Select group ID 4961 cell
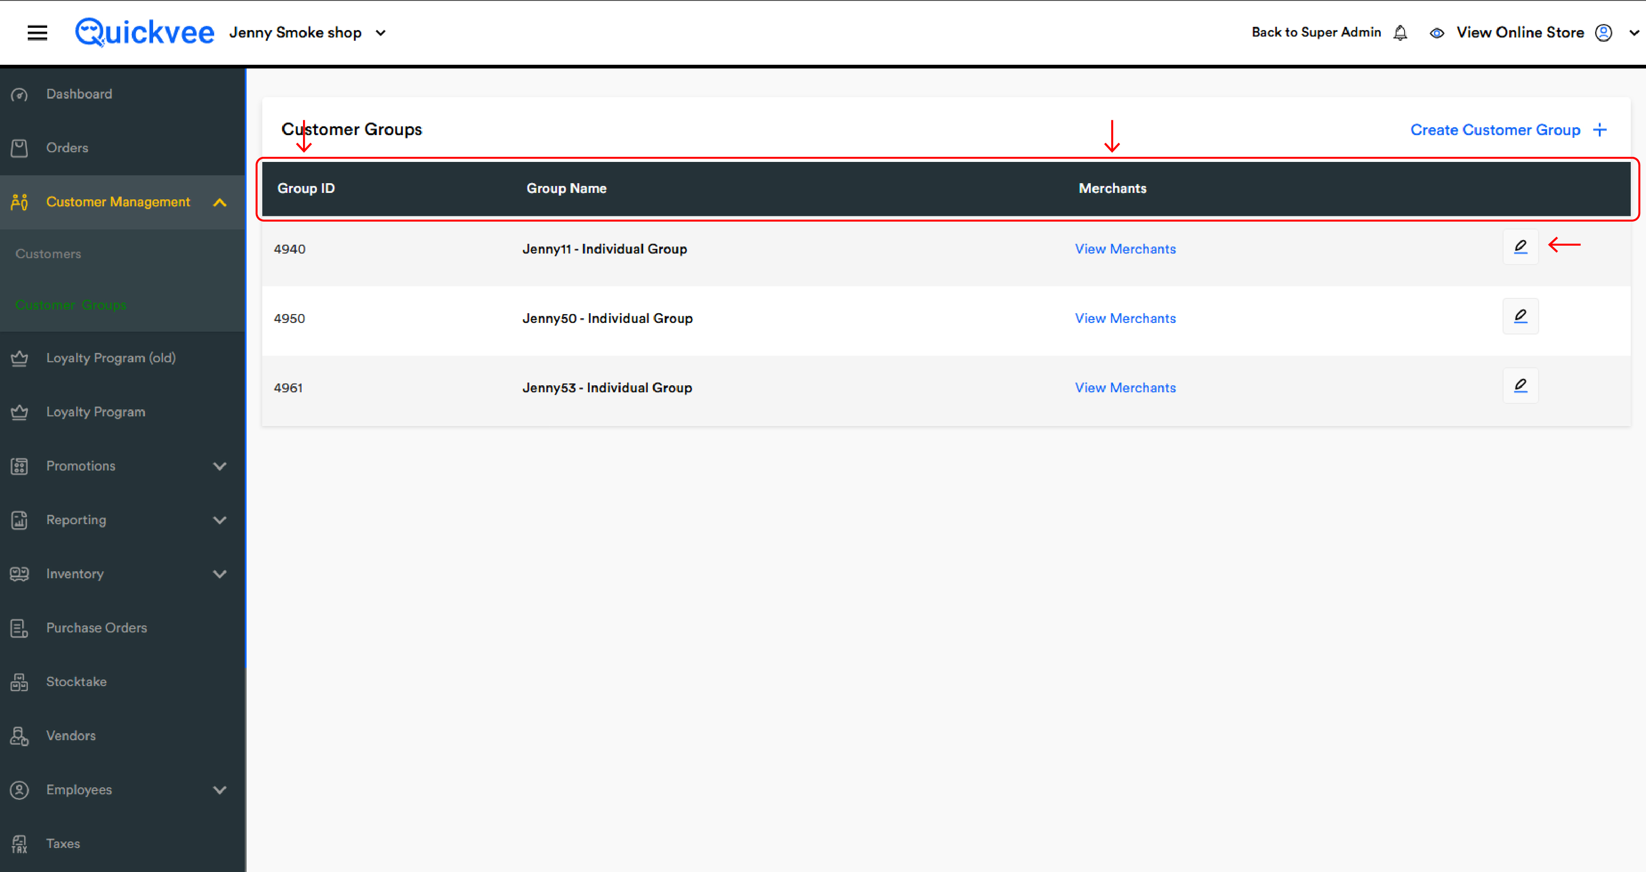 [x=288, y=388]
